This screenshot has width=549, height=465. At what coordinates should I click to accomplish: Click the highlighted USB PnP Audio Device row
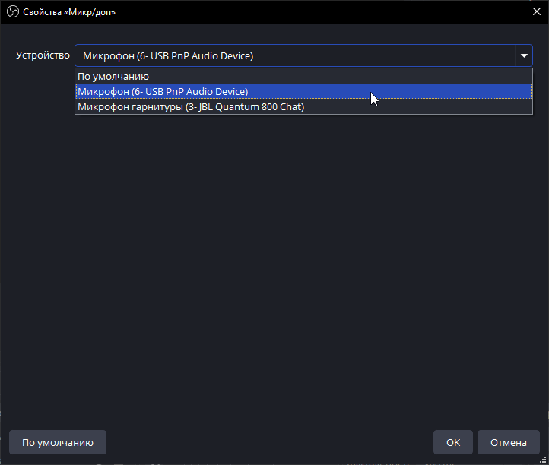(228, 91)
